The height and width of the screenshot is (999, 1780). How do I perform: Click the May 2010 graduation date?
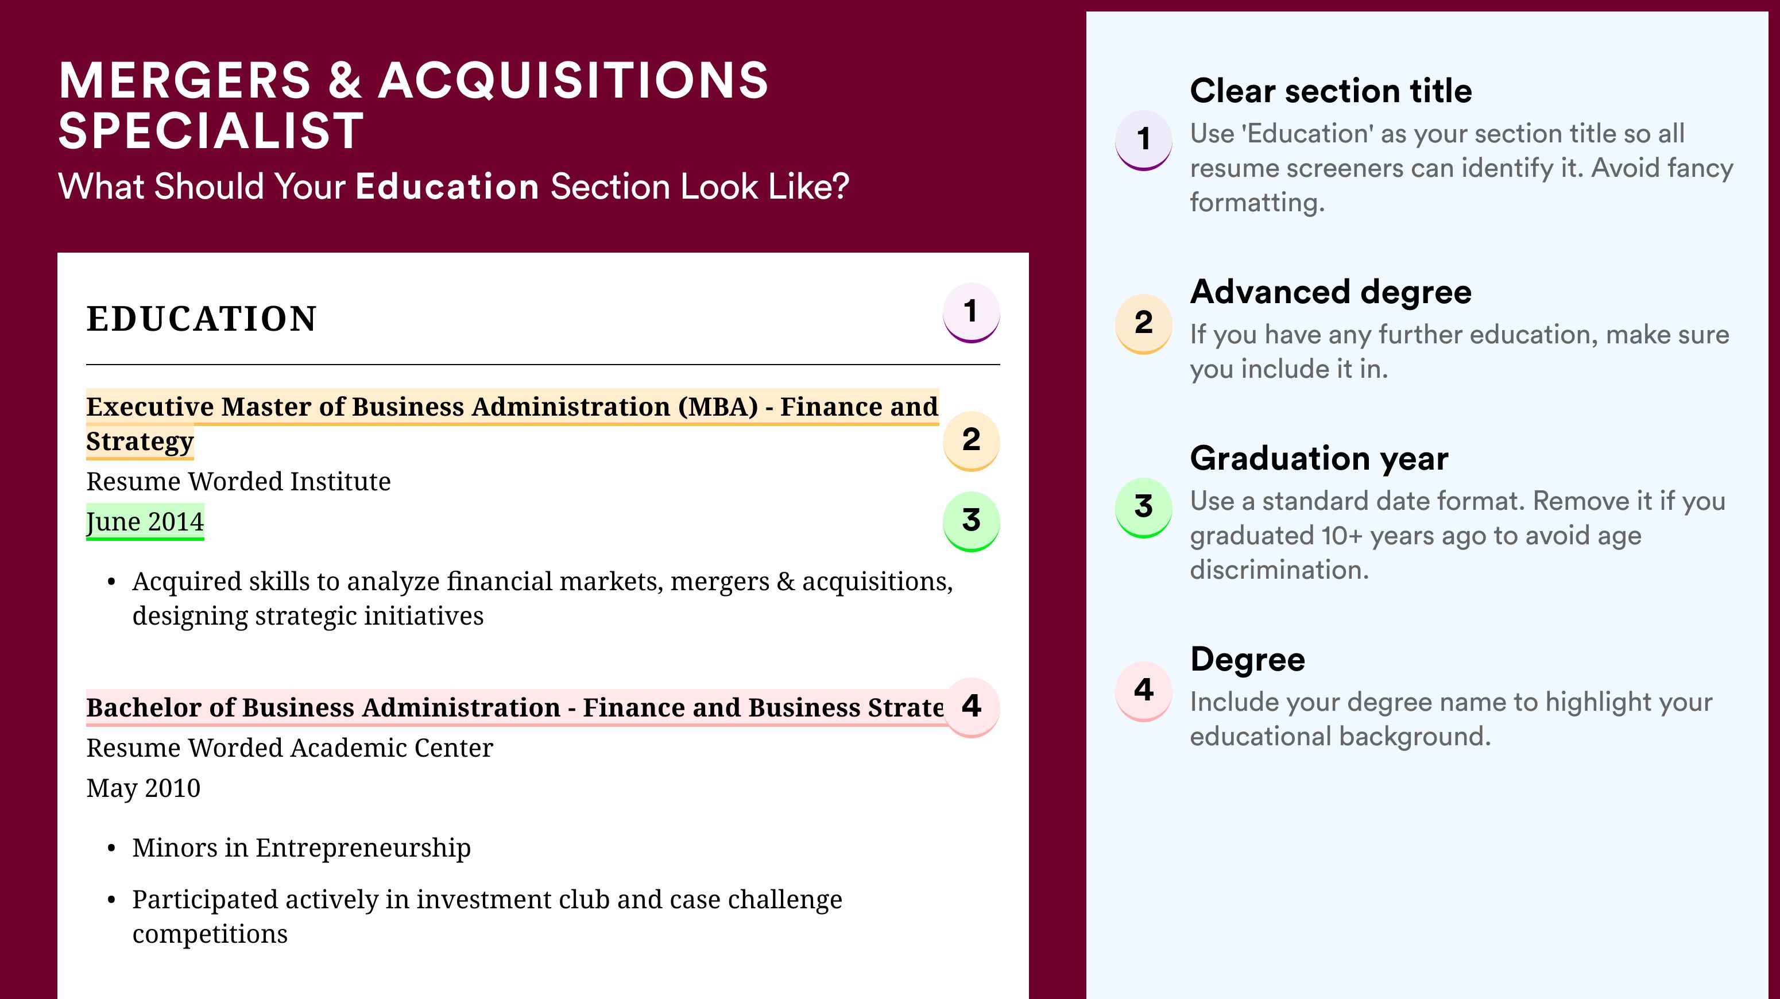(x=143, y=788)
